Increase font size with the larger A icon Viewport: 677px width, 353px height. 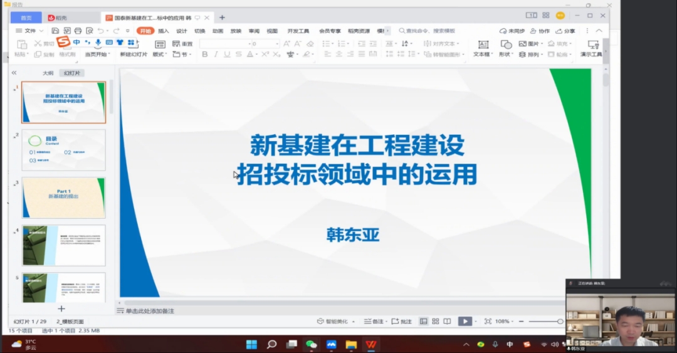click(286, 44)
